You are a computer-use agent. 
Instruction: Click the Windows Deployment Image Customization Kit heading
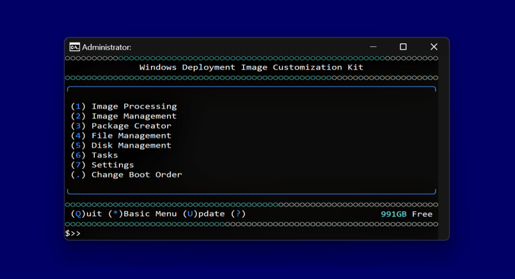tap(251, 67)
